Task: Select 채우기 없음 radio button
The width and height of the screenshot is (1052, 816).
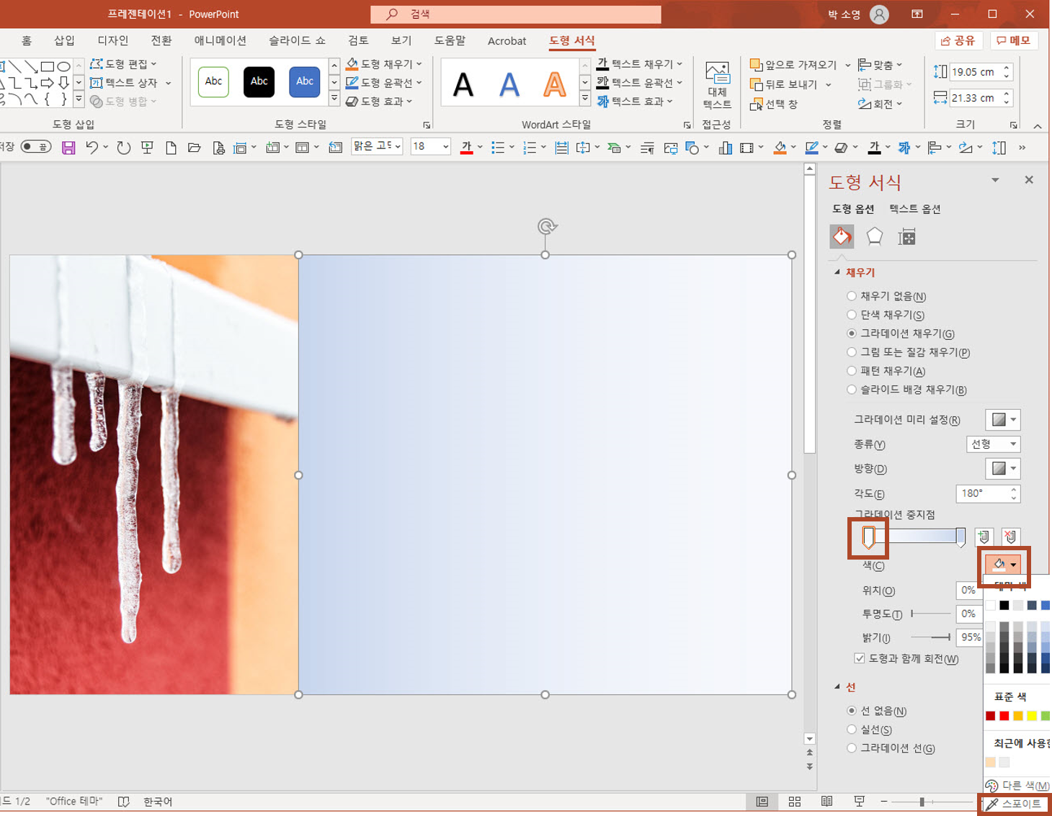Action: click(x=852, y=296)
